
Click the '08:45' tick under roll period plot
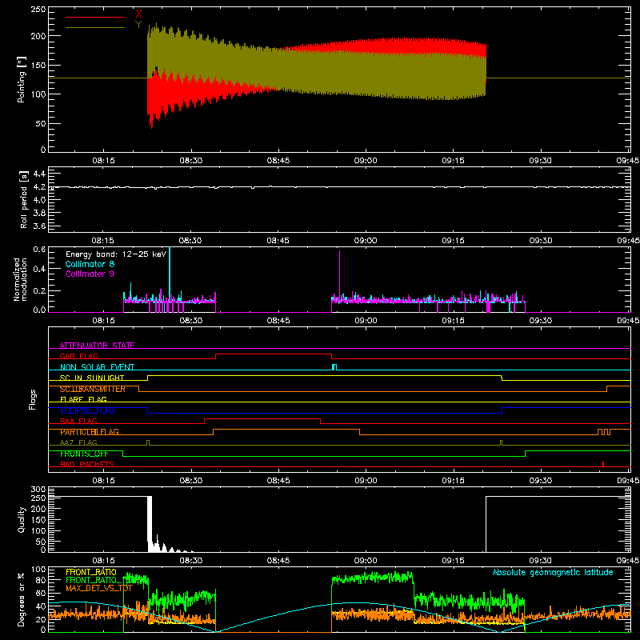click(x=278, y=241)
